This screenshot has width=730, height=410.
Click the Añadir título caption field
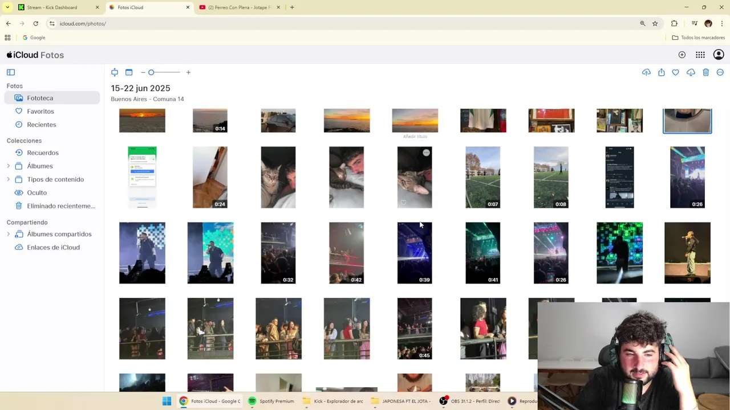pyautogui.click(x=415, y=137)
